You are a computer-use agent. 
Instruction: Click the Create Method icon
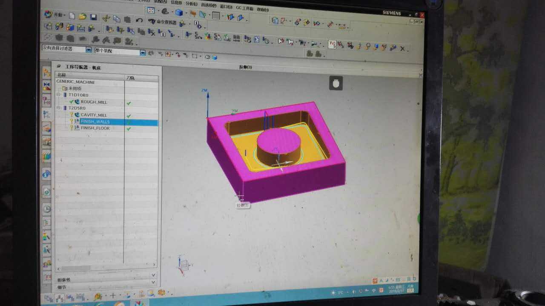81,28
